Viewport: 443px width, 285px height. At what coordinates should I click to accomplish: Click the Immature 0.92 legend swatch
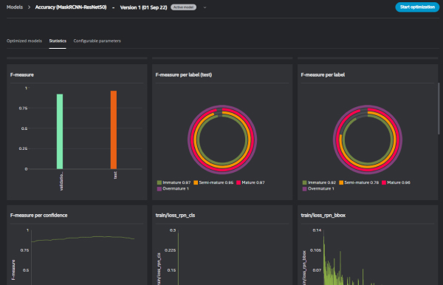[x=304, y=182]
